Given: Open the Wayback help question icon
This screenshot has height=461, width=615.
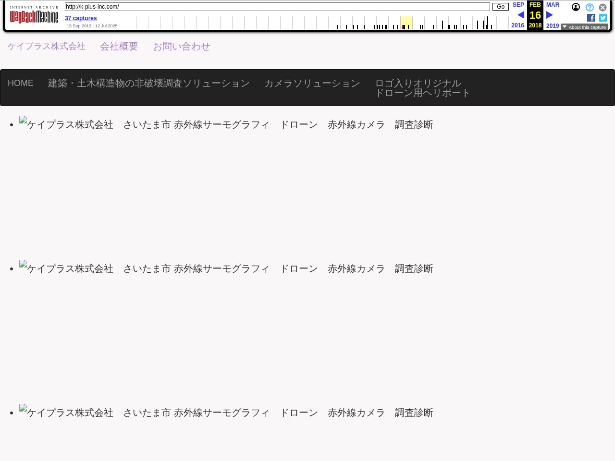Looking at the screenshot, I should [590, 7].
